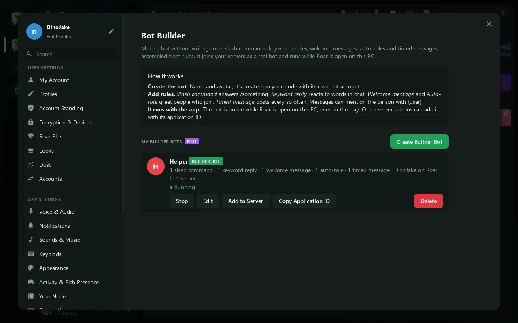Edit the Helper bot

click(x=208, y=201)
